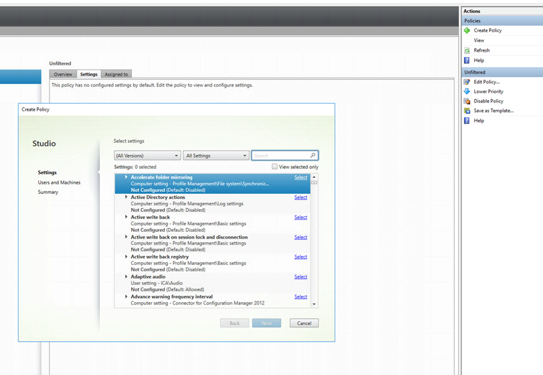
Task: Click Select link for Advance warning frequency interval
Action: [301, 297]
